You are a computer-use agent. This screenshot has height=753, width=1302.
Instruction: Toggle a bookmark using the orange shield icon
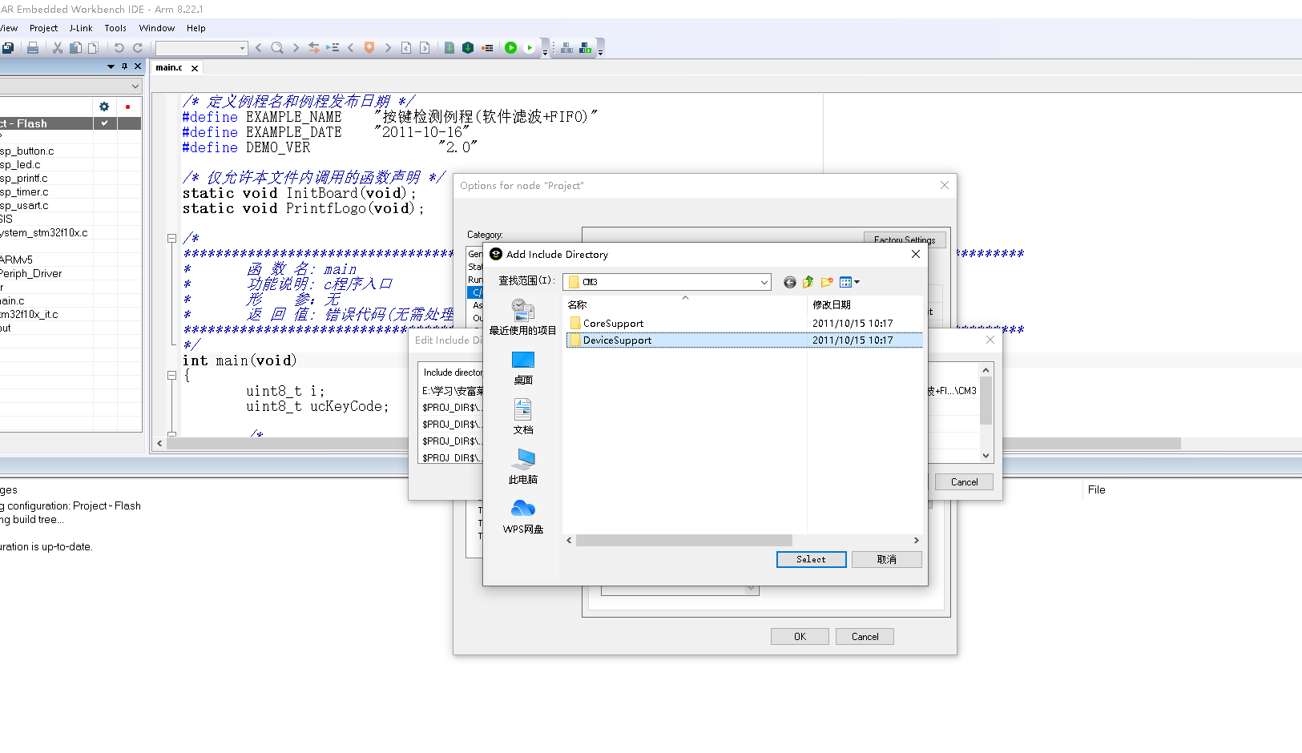(x=369, y=47)
